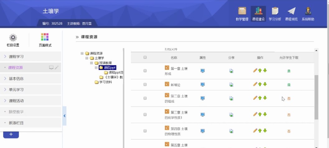Collapse the 授课教案 tree node
Viewport: 329px width, 148px height.
pyautogui.click(x=92, y=63)
